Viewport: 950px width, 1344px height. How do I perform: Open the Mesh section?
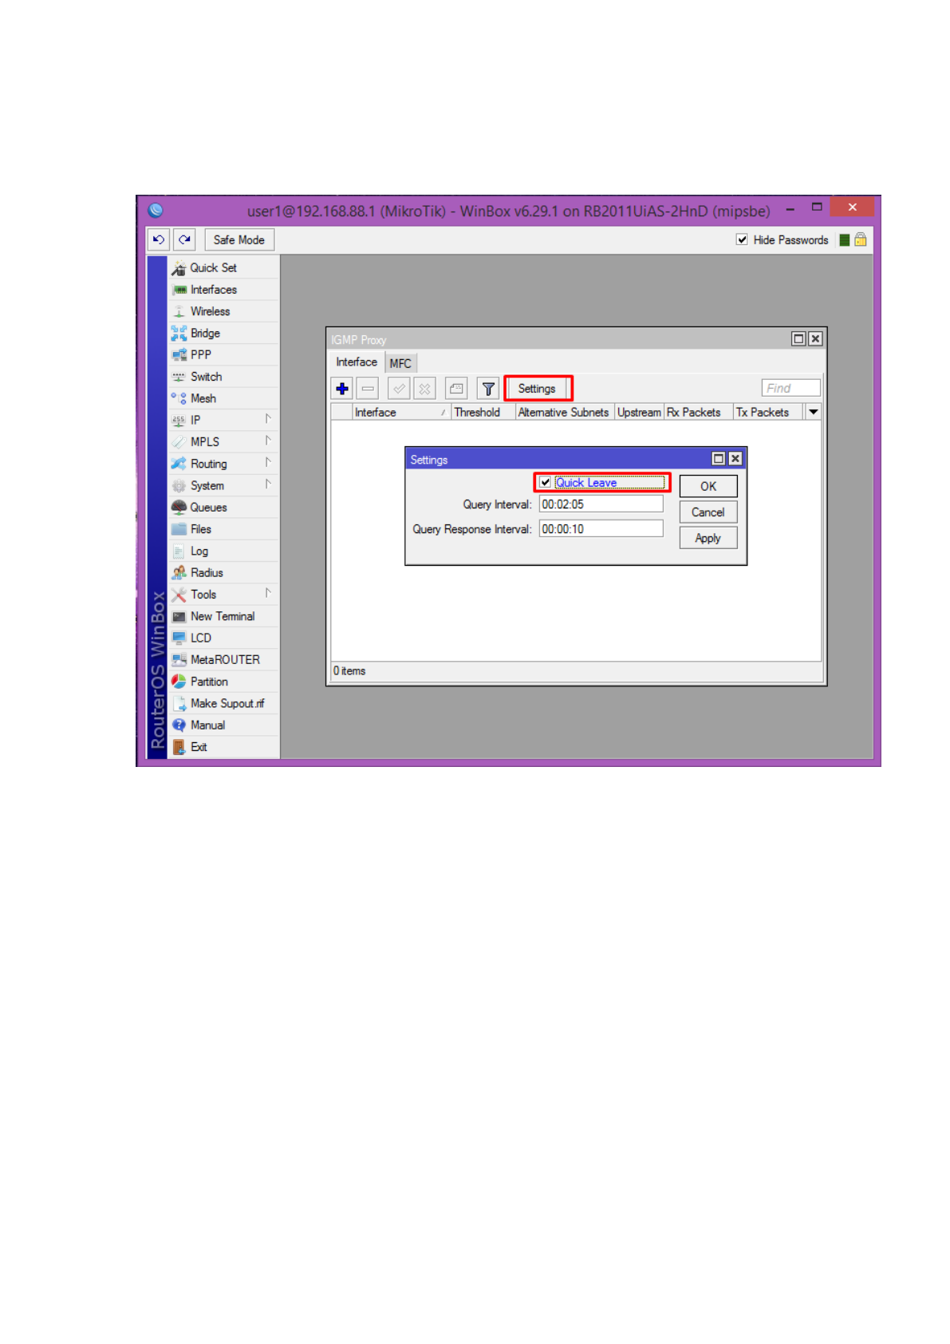coord(223,398)
